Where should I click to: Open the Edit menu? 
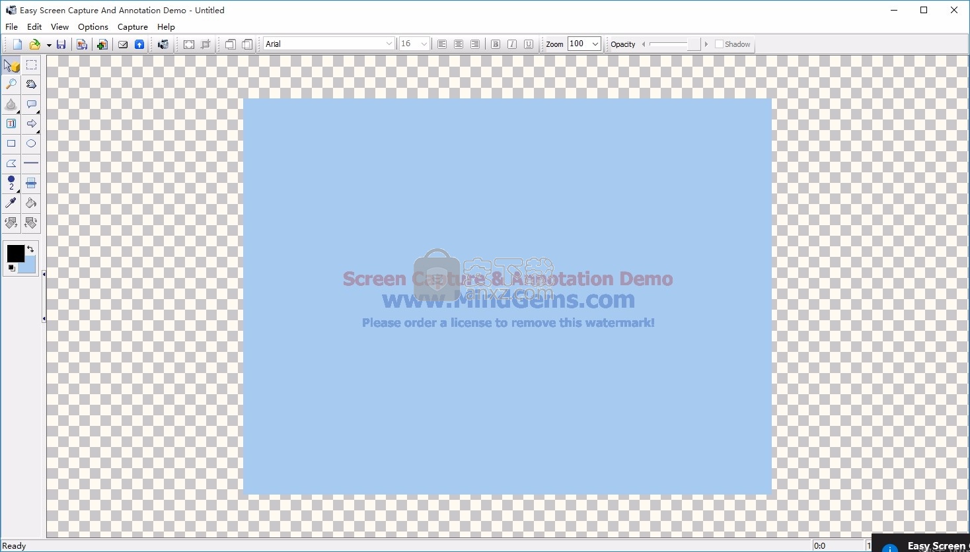[x=34, y=27]
